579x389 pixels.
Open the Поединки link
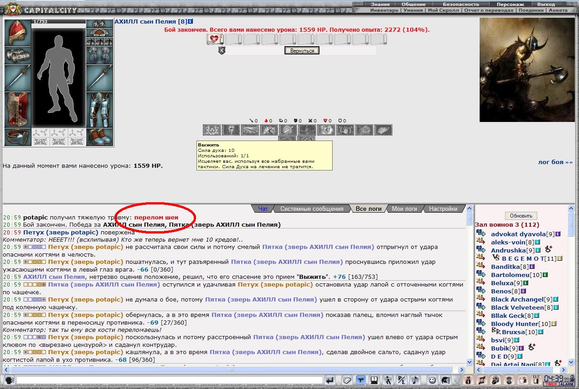click(530, 10)
